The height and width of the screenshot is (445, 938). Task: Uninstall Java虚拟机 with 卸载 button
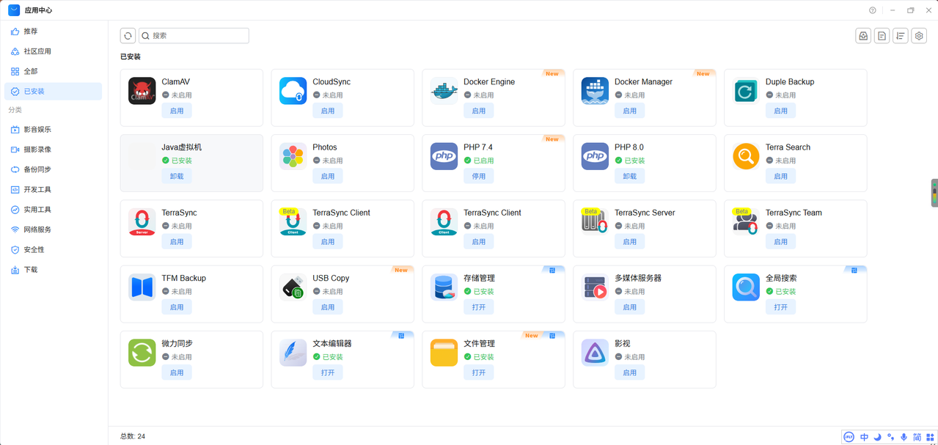pos(177,176)
